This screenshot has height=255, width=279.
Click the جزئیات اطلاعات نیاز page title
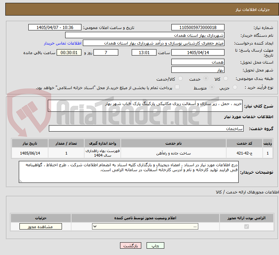point(253,10)
